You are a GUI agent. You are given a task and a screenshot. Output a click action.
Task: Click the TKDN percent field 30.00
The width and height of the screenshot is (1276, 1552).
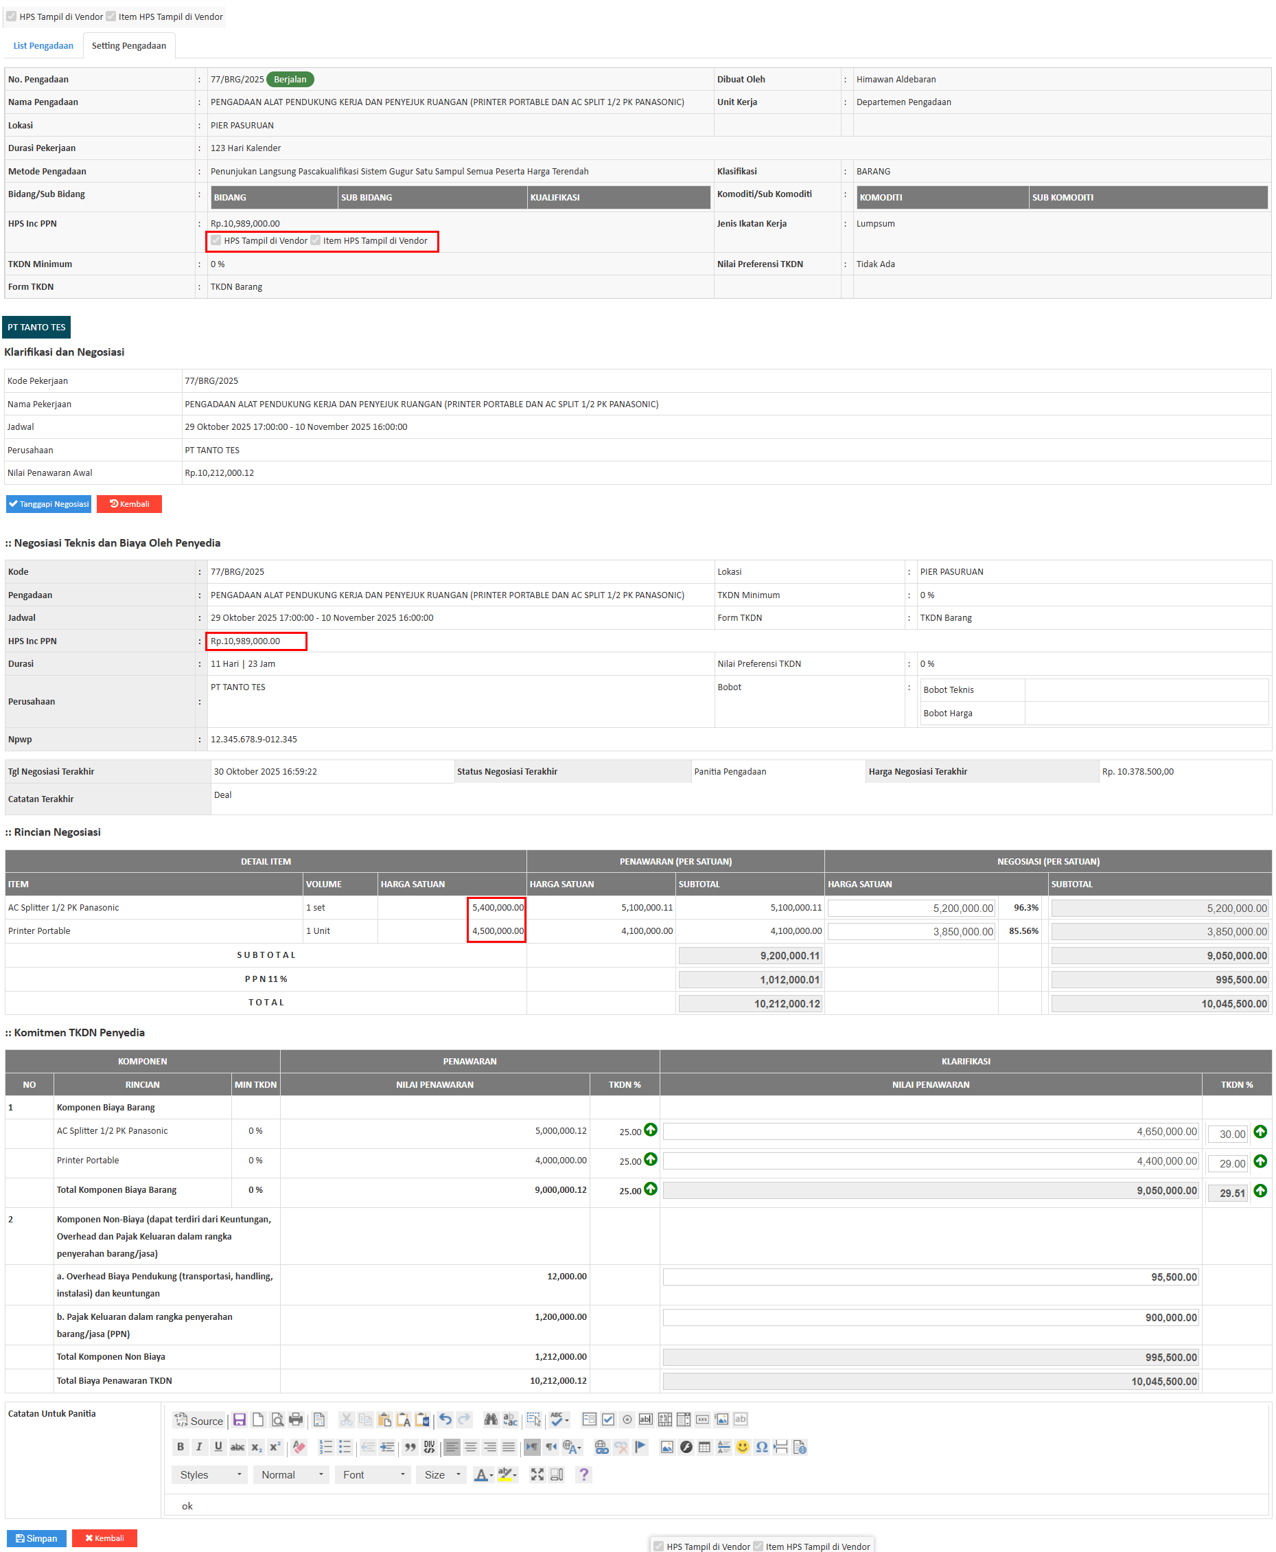1227,1134
